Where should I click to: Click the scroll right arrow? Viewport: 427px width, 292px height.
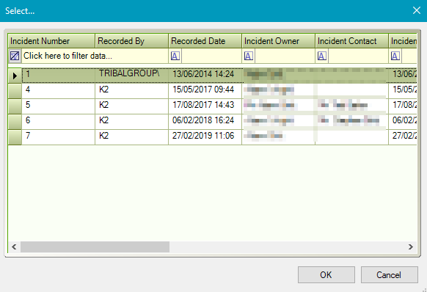point(411,247)
